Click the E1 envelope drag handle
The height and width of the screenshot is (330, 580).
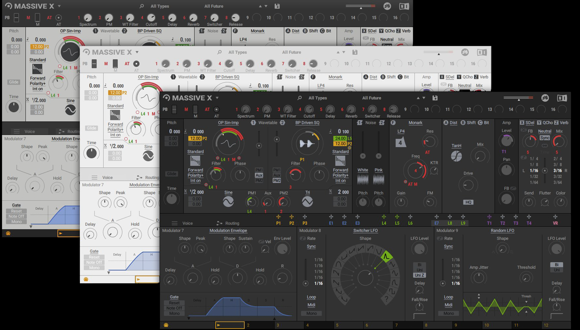tap(331, 217)
